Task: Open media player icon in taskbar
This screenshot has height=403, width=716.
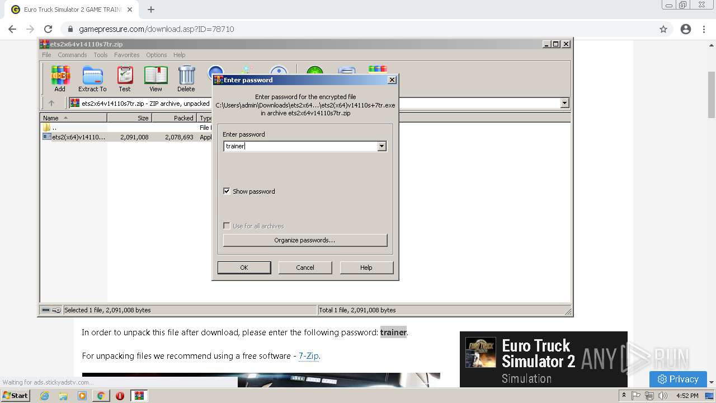Action: pyautogui.click(x=82, y=396)
